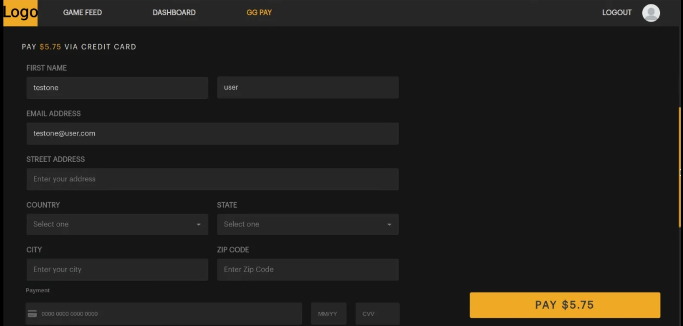Click the MM/YY expiry date field
Viewport: 683px width, 326px height.
(x=328, y=314)
